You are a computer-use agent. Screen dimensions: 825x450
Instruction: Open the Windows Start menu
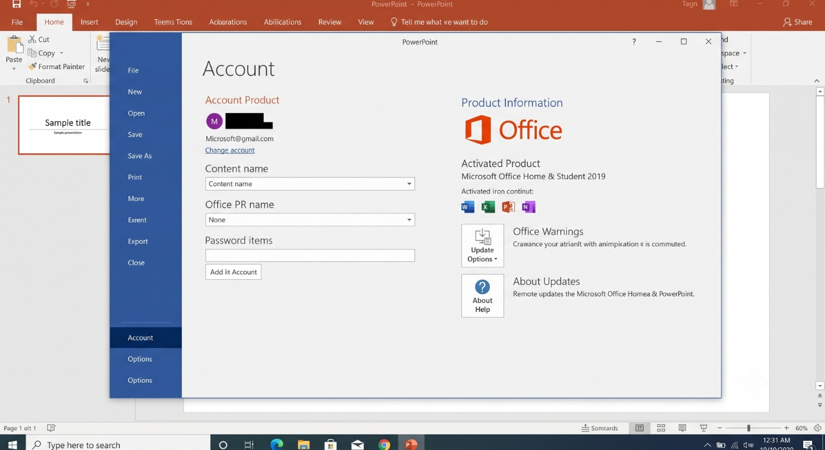[x=12, y=444]
